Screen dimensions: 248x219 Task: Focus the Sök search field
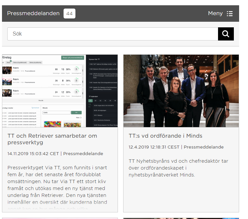[113, 34]
